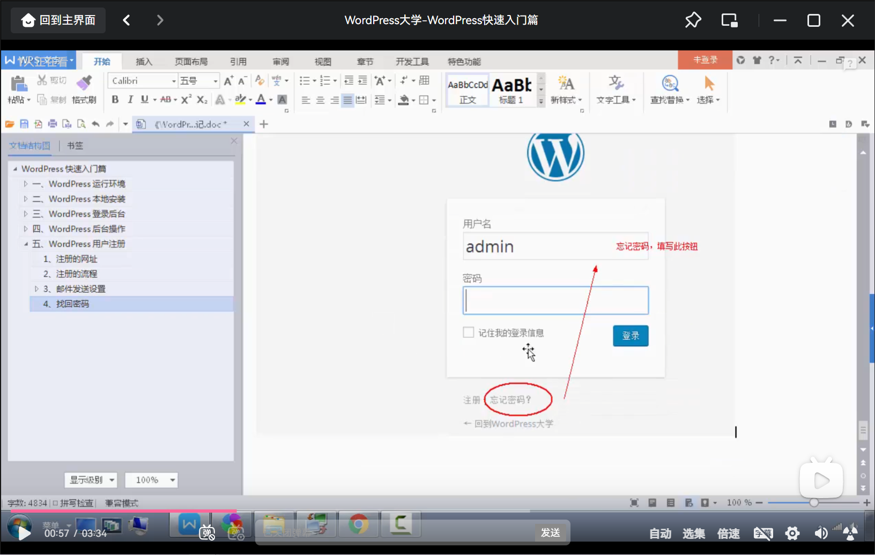The image size is (875, 555).
Task: Open 查找替换 find and replace
Action: 670,90
